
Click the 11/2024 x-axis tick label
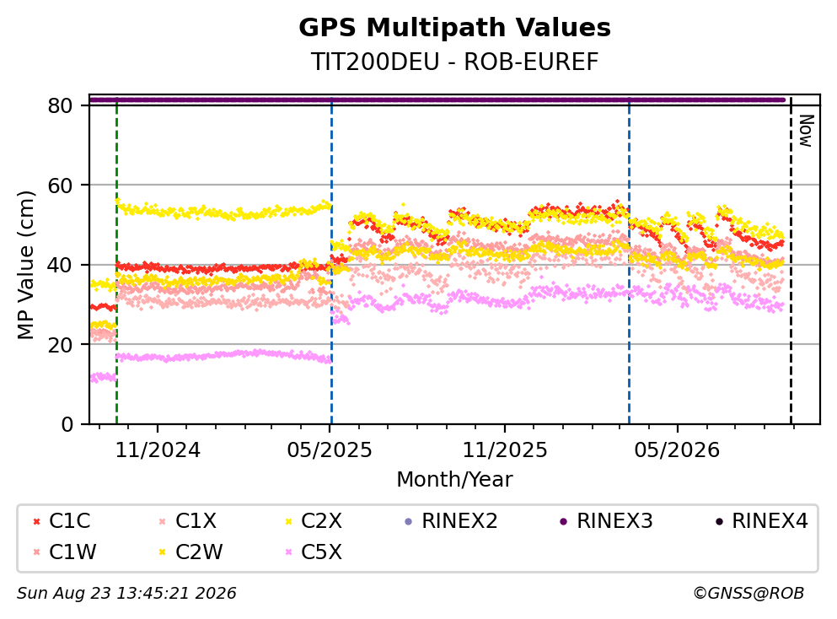point(158,450)
